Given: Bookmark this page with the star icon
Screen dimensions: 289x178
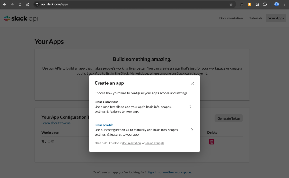Looking at the screenshot, I should (231, 4).
